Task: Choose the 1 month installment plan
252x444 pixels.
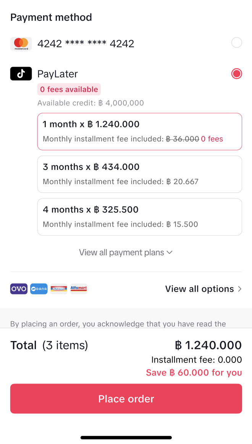Action: click(139, 131)
